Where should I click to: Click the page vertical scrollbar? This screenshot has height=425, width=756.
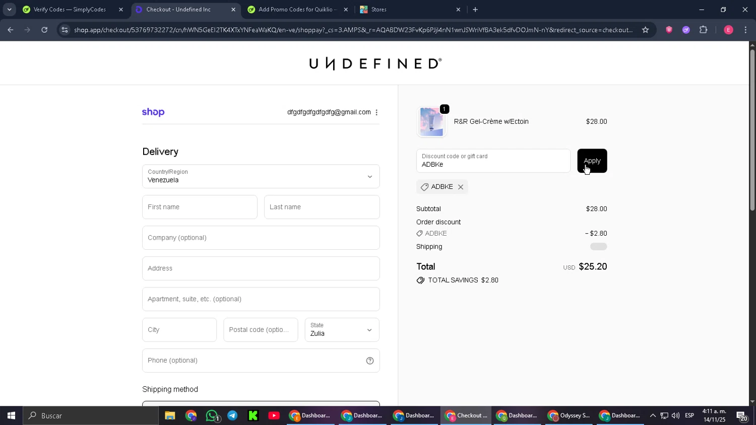[752, 130]
